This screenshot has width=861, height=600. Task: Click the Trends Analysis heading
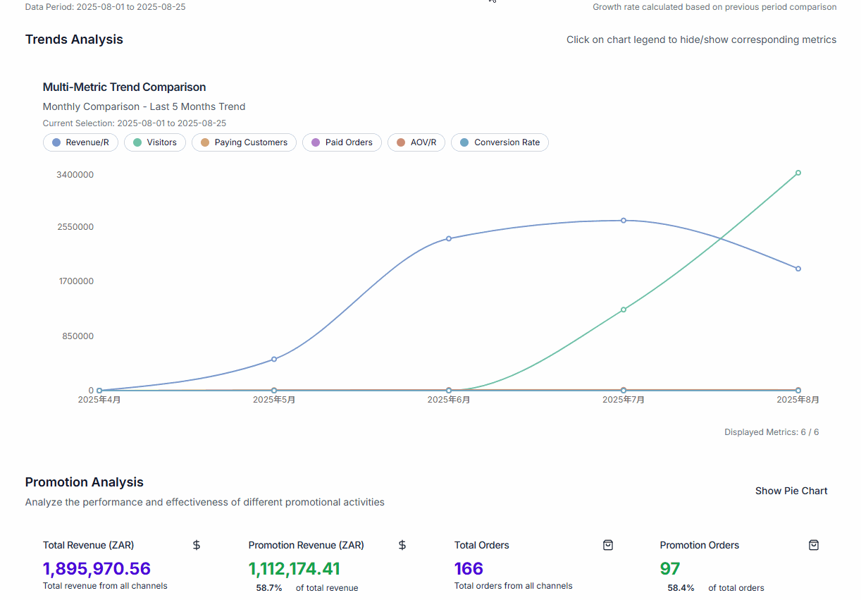pos(74,39)
